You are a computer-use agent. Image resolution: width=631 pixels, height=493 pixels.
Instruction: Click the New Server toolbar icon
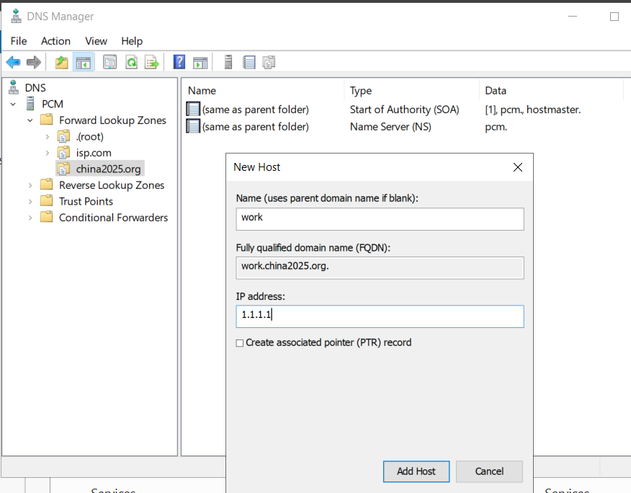(x=228, y=62)
